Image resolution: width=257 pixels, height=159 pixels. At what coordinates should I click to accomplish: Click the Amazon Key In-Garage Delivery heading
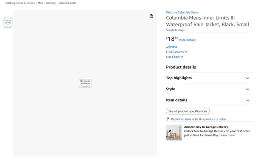[x=206, y=127]
